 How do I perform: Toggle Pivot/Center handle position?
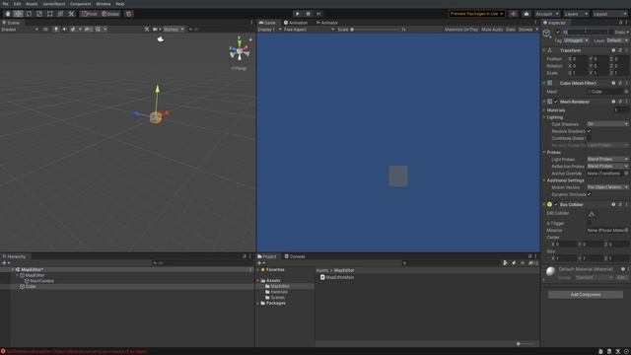(x=90, y=14)
